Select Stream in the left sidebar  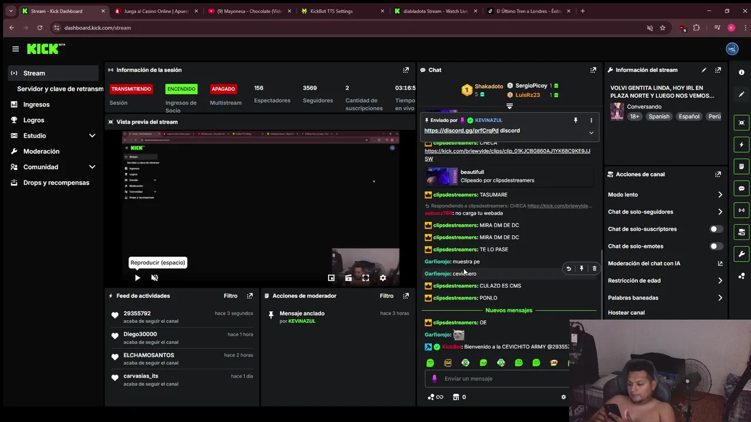pyautogui.click(x=53, y=73)
